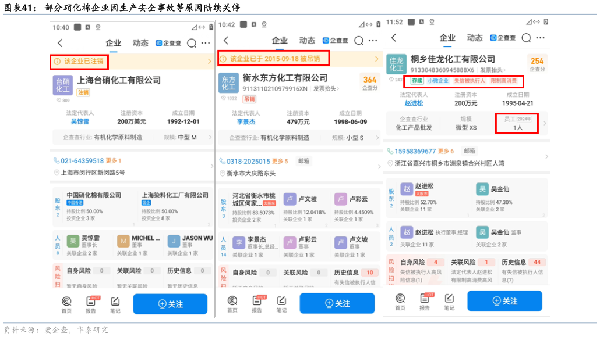Switch to the 动态 tab
The width and height of the screenshot is (600, 337).
[x=140, y=42]
